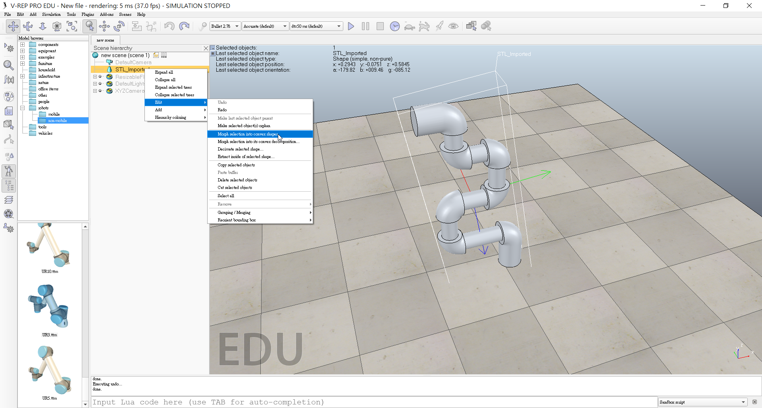Screen dimensions: 762x408
Task: Click fit-to-view toolbar icon
Action: pos(72,26)
